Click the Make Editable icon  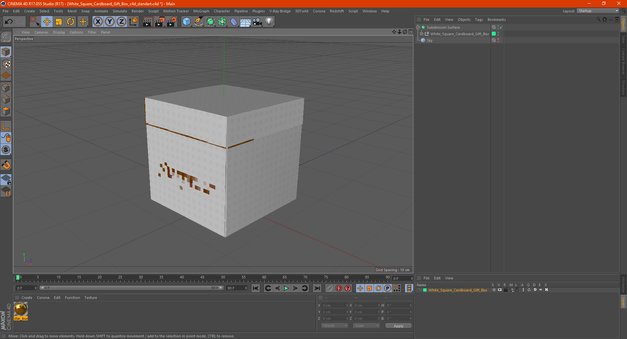(6, 37)
